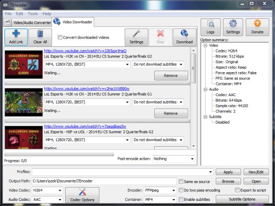Click the Clear All trash icon button
The height and width of the screenshot is (206, 275).
(40, 37)
